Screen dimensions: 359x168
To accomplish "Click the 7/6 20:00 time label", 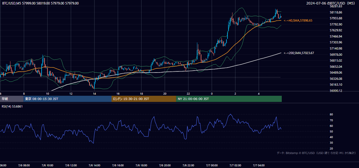I will click(165, 165).
